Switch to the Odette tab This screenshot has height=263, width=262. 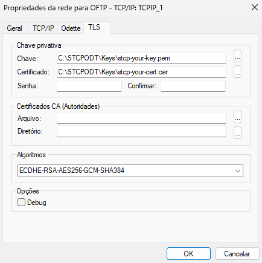coord(71,28)
